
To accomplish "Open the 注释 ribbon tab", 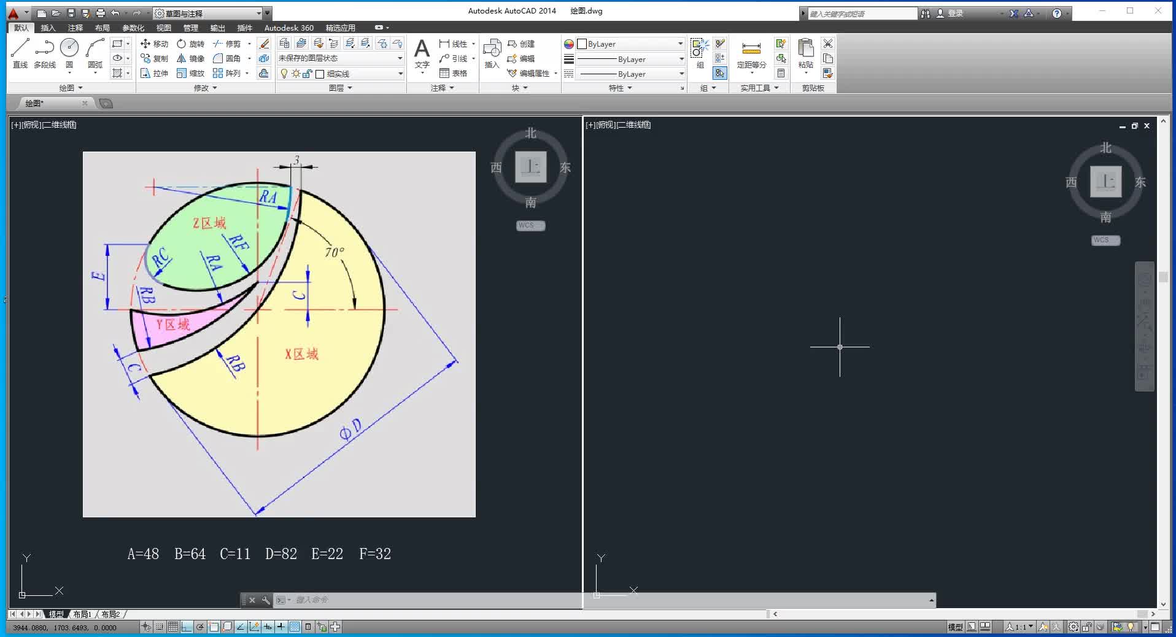I will tap(75, 28).
